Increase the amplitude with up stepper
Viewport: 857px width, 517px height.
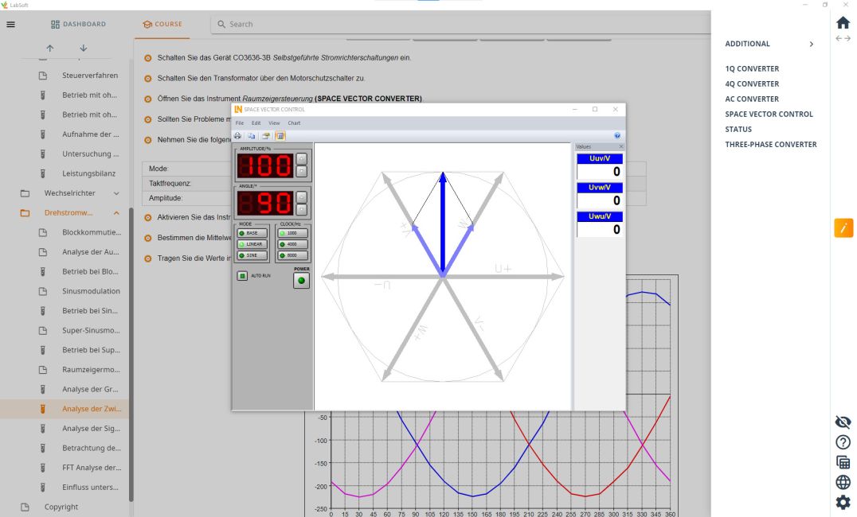(301, 158)
